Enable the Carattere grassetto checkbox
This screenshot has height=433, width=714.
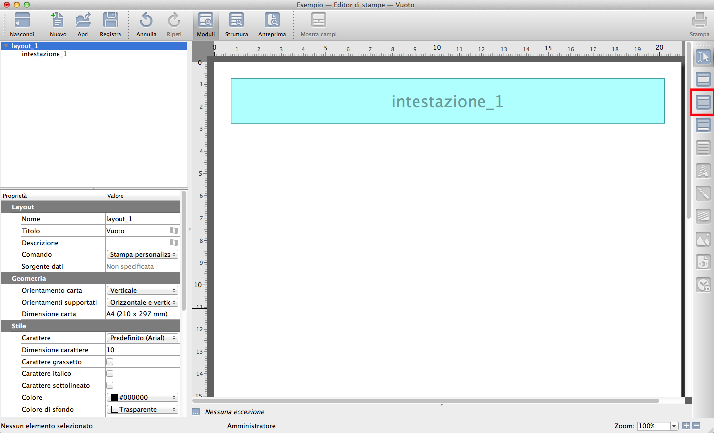pos(110,362)
